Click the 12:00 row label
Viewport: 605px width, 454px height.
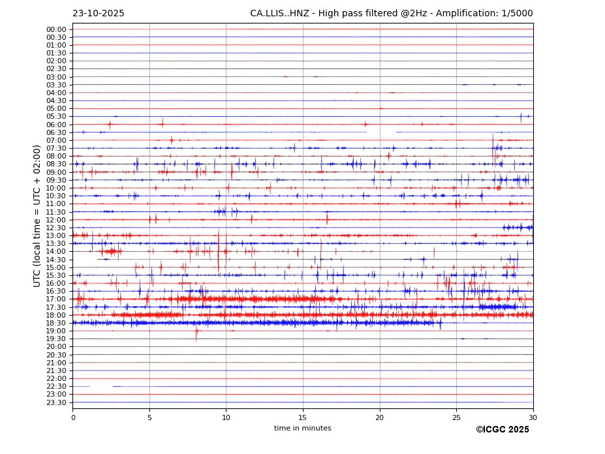pos(56,220)
